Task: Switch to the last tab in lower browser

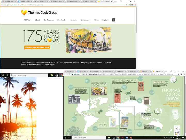Action: click(158, 71)
